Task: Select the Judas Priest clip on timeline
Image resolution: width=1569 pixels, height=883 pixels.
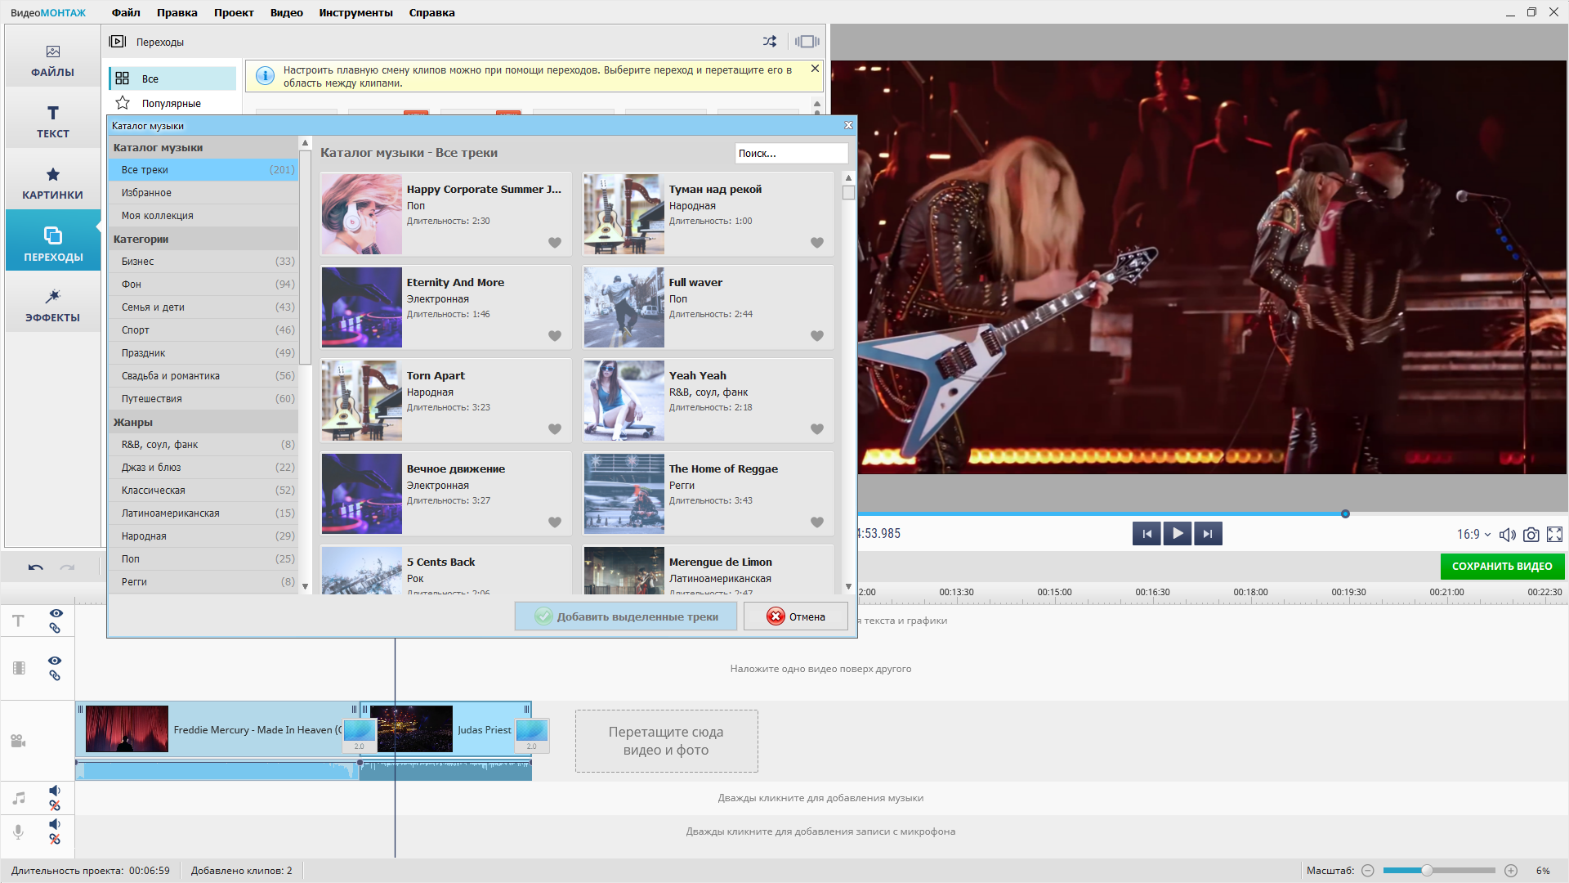Action: 446,729
